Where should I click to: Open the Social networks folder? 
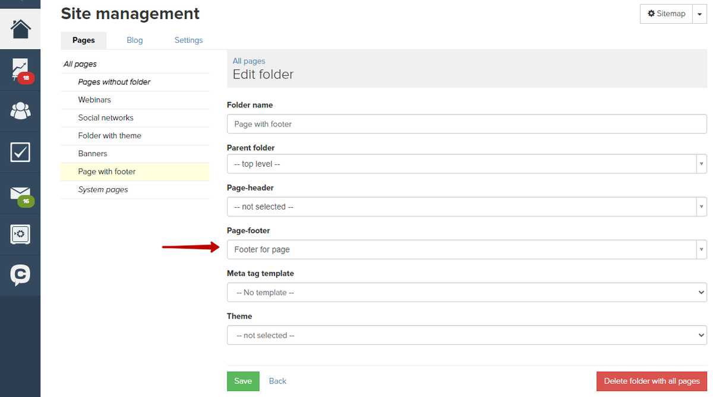[x=106, y=117]
